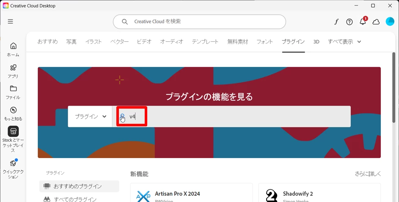Select おすすめのプラグイン in the side list
The width and height of the screenshot is (399, 202).
click(79, 186)
